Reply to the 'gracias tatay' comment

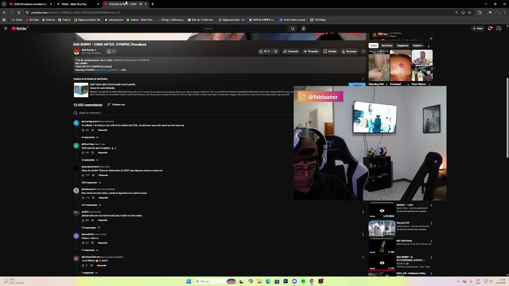(x=103, y=220)
